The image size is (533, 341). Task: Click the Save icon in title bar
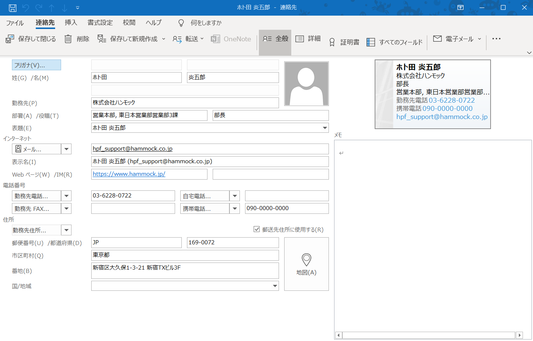(13, 8)
